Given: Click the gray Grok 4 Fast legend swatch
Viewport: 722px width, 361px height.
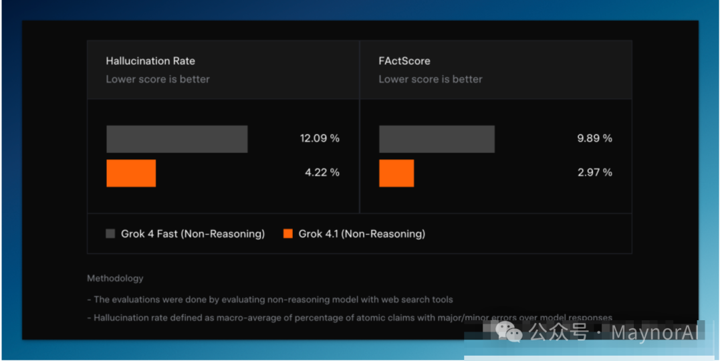Looking at the screenshot, I should [x=110, y=234].
